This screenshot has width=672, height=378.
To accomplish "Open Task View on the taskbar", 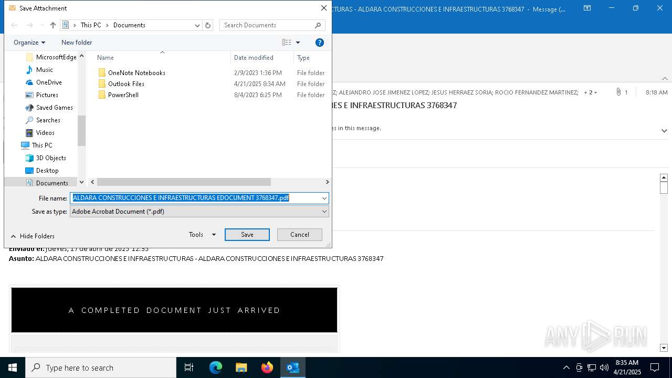I will [189, 367].
